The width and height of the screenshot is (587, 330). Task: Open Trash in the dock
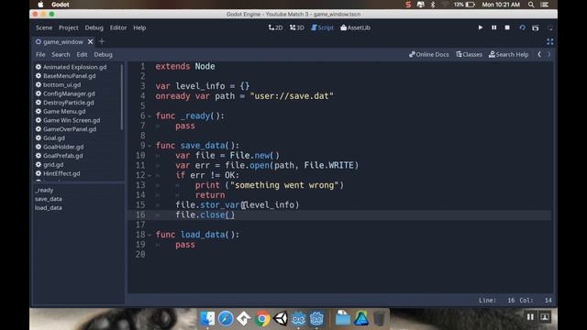(379, 319)
